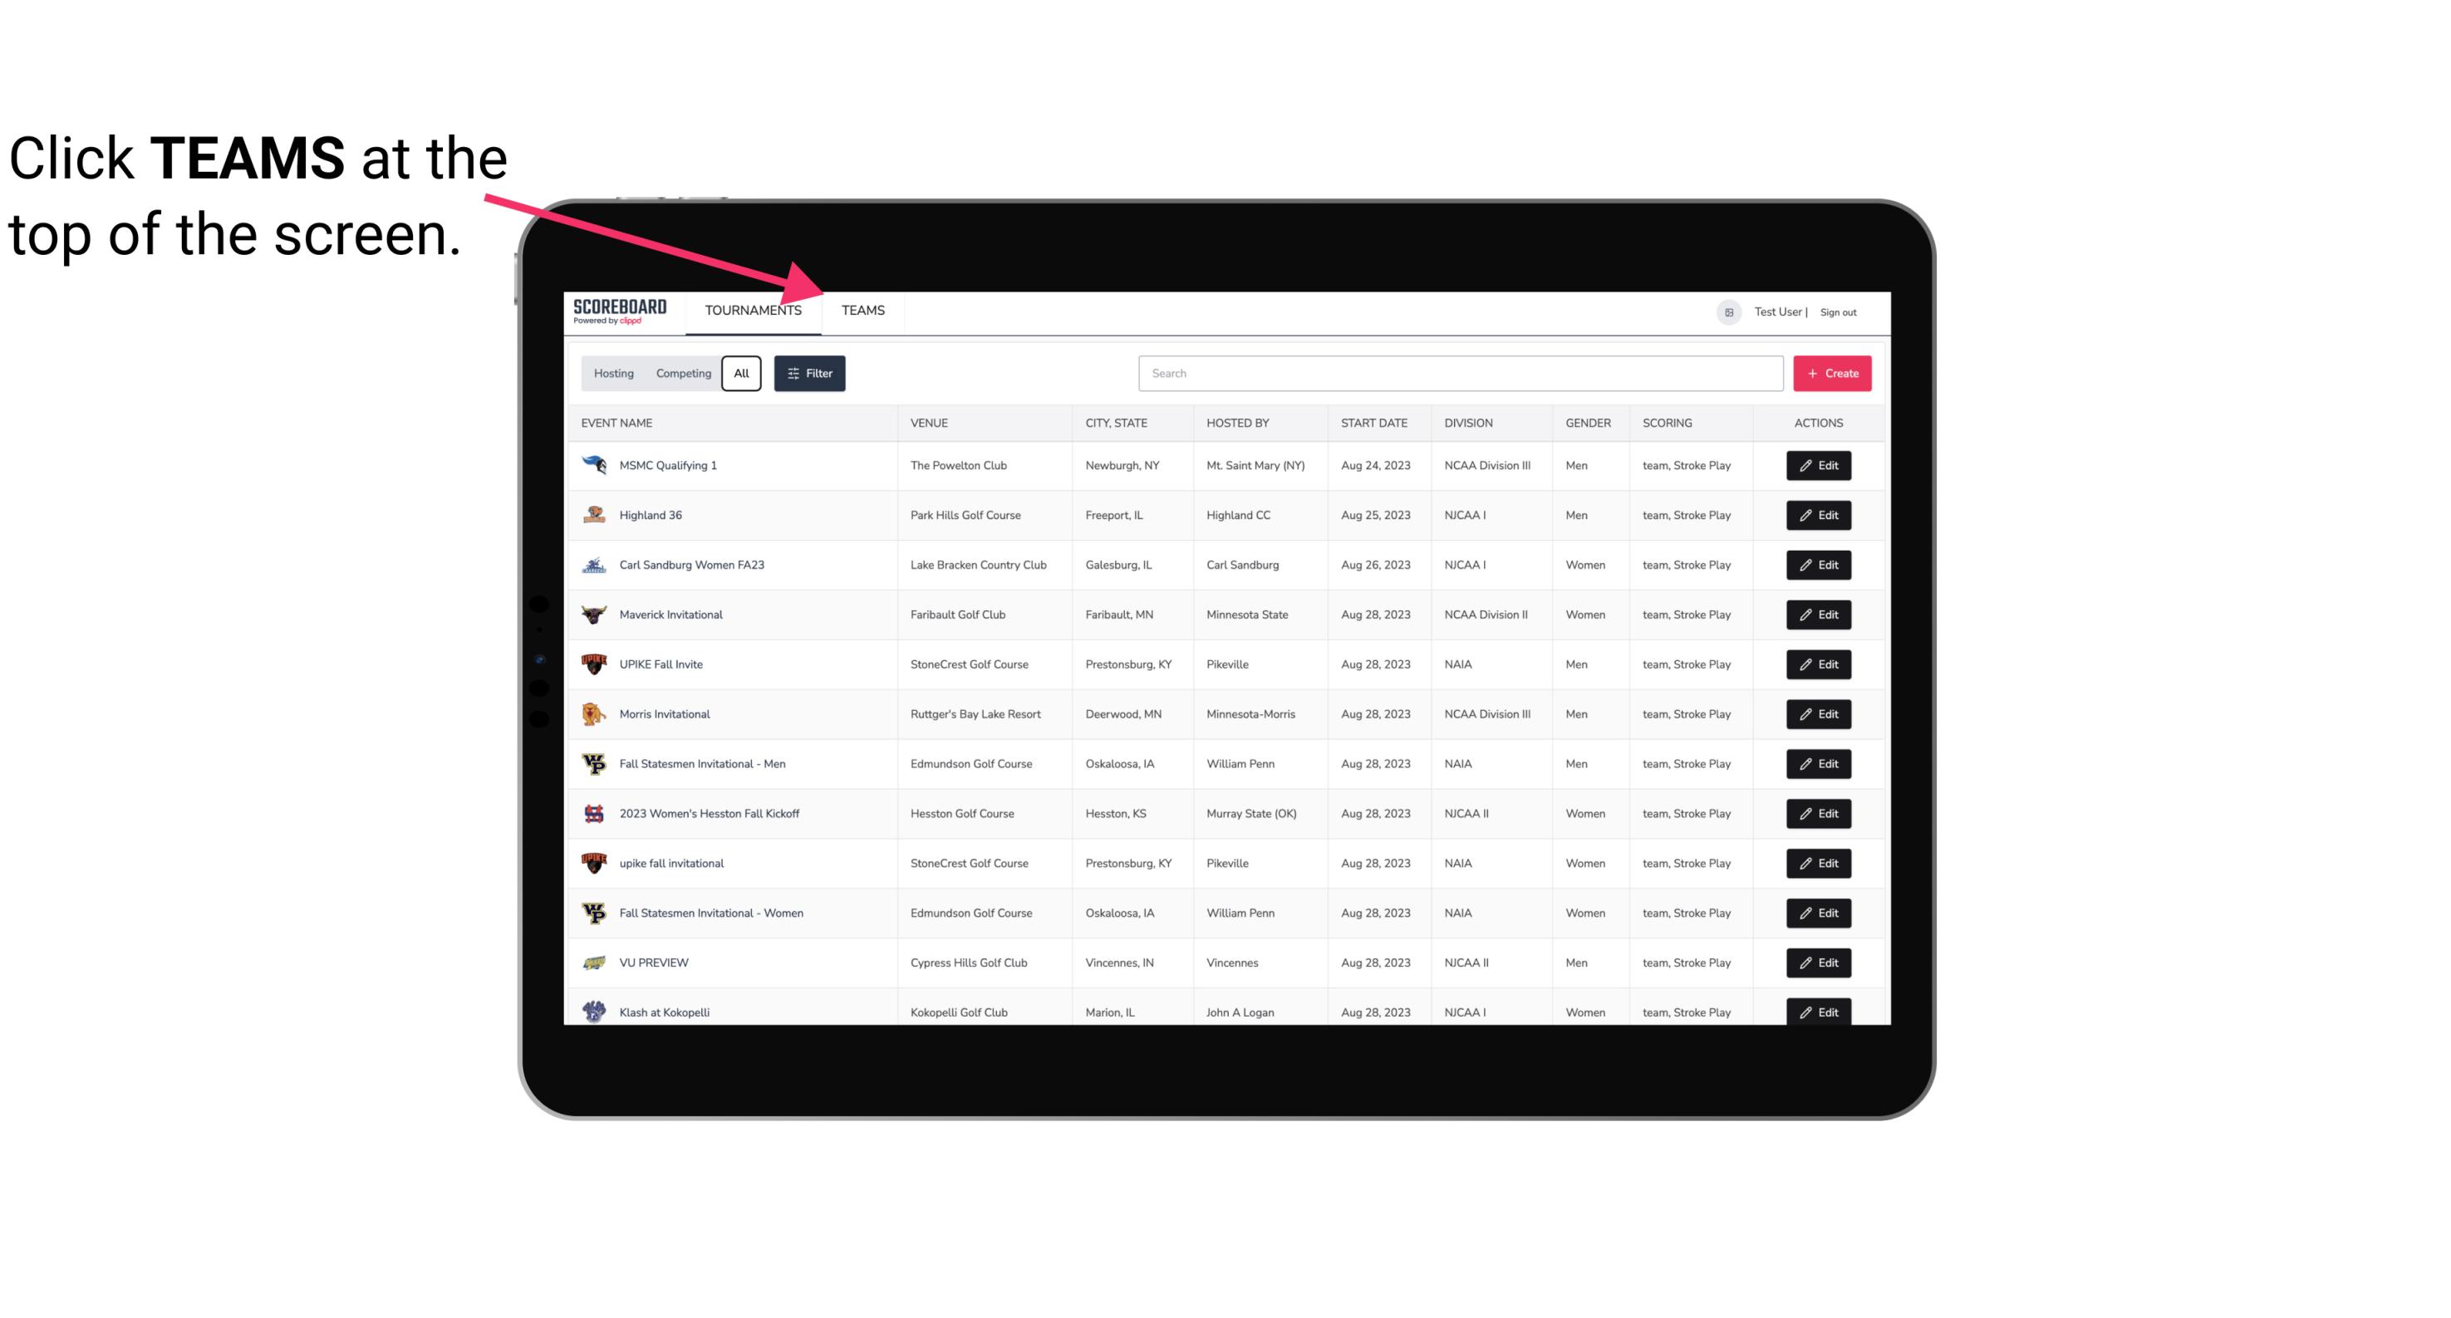2451x1318 pixels.
Task: Select the All filter toggle
Action: point(742,374)
